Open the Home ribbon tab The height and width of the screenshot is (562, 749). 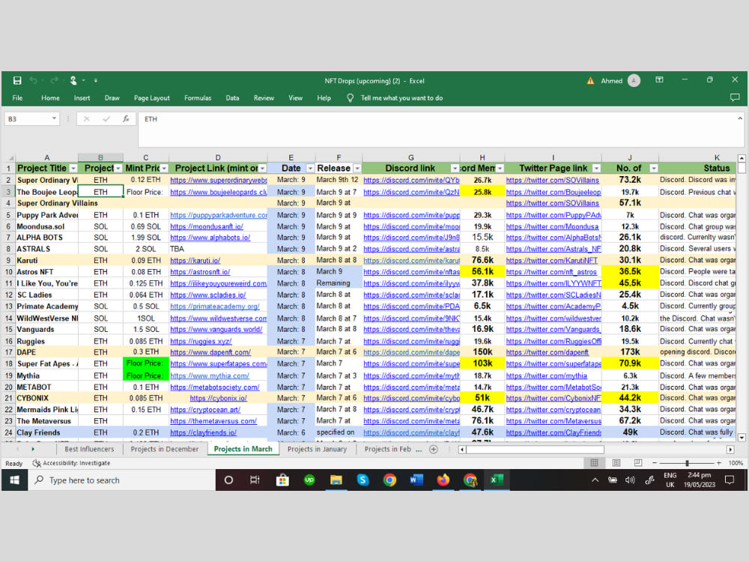point(50,98)
